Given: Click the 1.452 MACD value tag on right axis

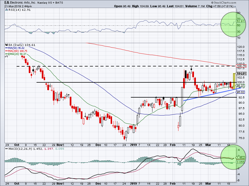Looking at the screenshot, I should point(241,158).
